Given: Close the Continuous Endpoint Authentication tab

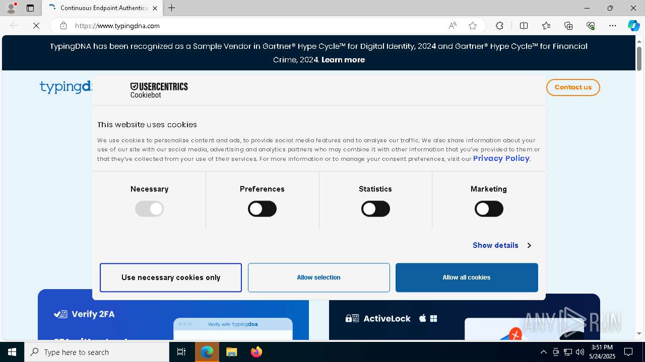Looking at the screenshot, I should 155,8.
